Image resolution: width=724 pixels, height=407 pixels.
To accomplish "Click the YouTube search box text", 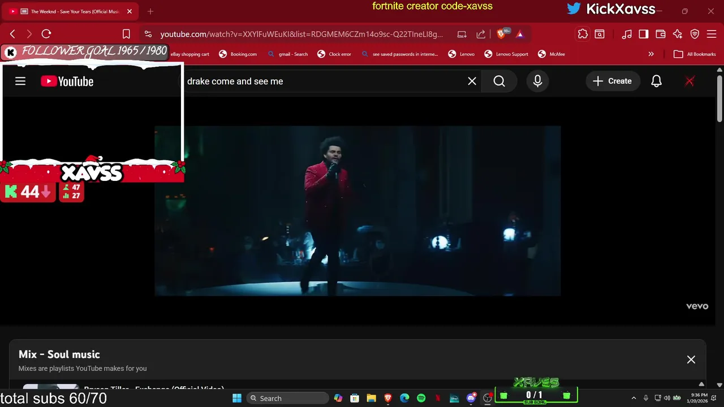I will click(x=235, y=81).
